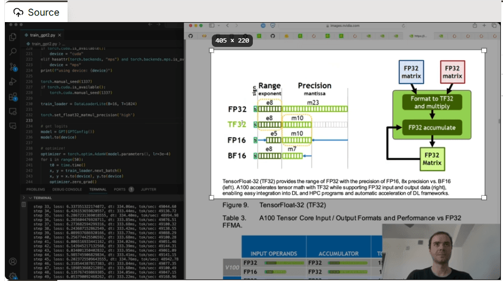Viewport: 503px width, 281px height.
Task: Click the line torch.set_float32_matmul_precision('high')
Action: click(x=88, y=115)
